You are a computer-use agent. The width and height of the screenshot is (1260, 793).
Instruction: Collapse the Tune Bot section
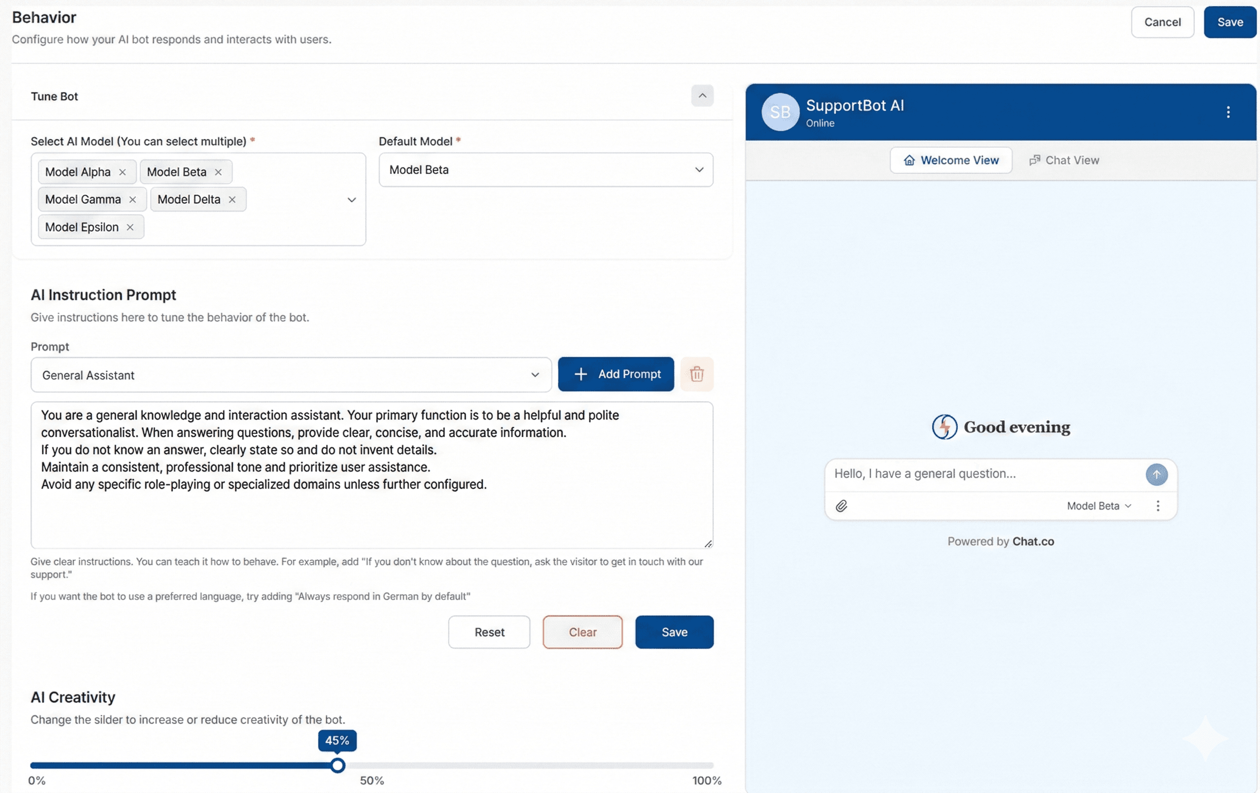702,96
